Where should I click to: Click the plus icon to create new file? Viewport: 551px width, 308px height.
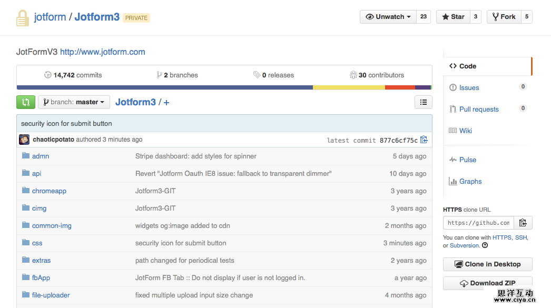(x=166, y=103)
